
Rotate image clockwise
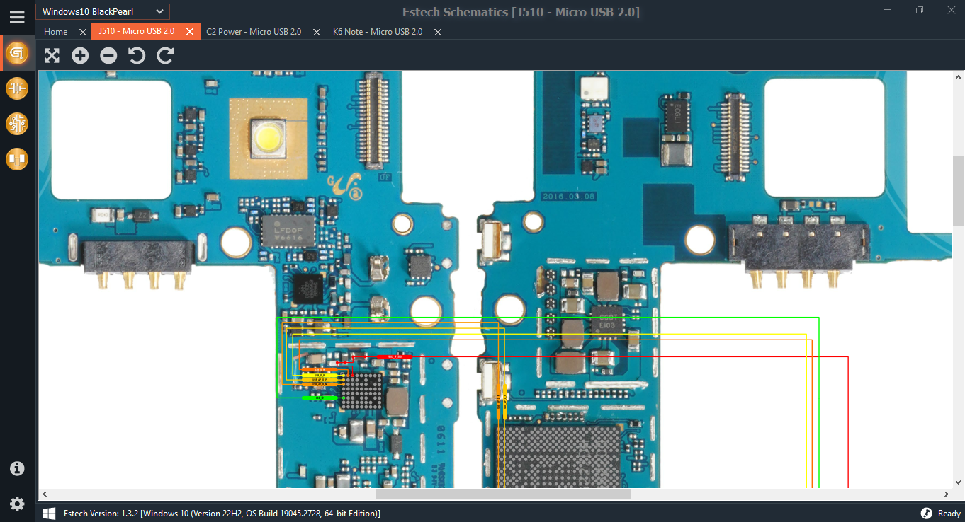[165, 56]
